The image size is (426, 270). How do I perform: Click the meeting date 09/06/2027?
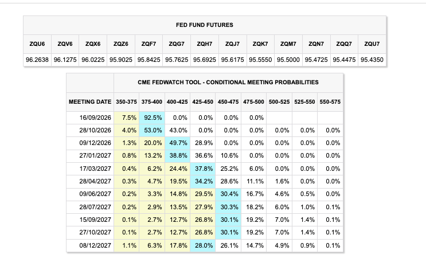[90, 194]
